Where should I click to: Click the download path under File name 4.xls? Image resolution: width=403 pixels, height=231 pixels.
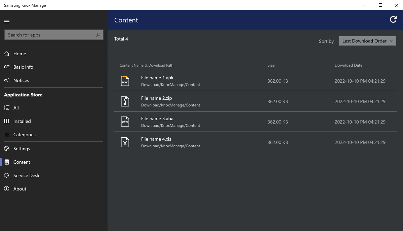coord(170,146)
